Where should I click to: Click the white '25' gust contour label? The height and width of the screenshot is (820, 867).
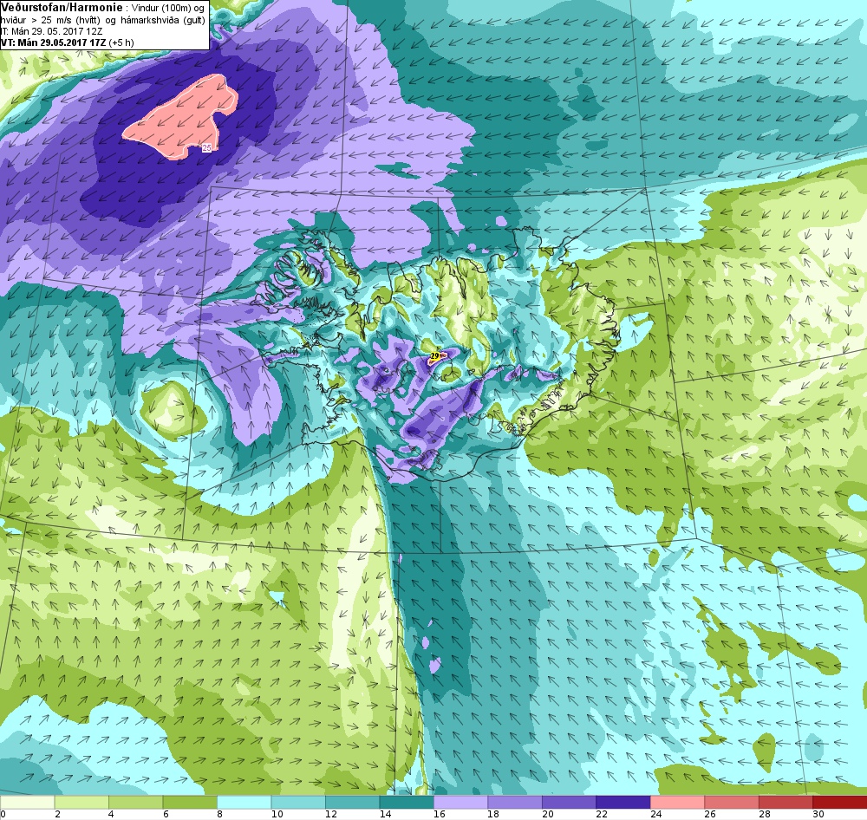(207, 147)
